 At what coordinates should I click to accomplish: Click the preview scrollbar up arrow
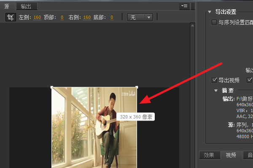193,26
